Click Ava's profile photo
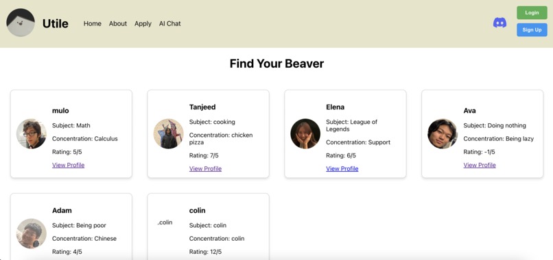The width and height of the screenshot is (553, 260). pos(443,133)
